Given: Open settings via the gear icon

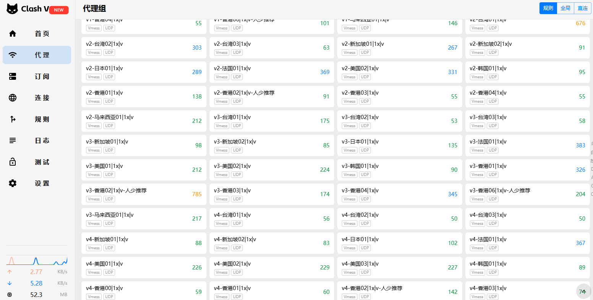Looking at the screenshot, I should point(13,183).
